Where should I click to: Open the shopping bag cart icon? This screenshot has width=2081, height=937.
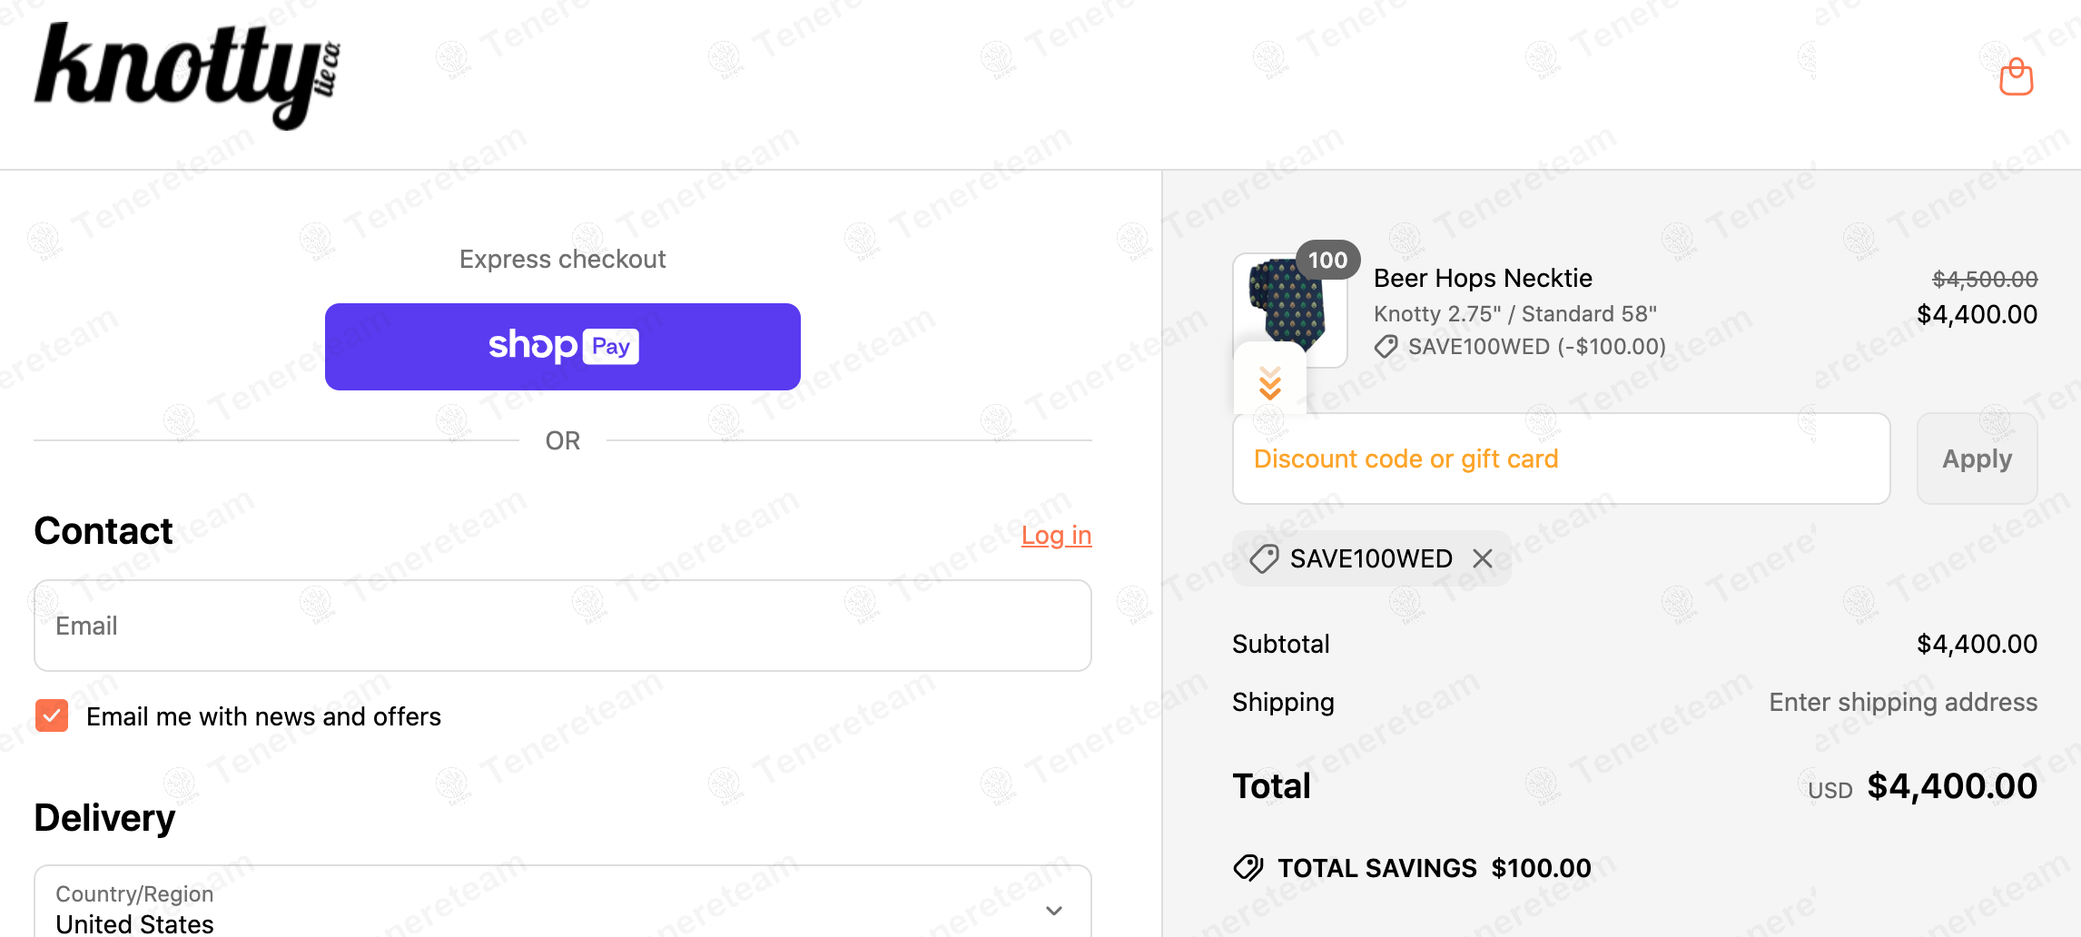2016,77
